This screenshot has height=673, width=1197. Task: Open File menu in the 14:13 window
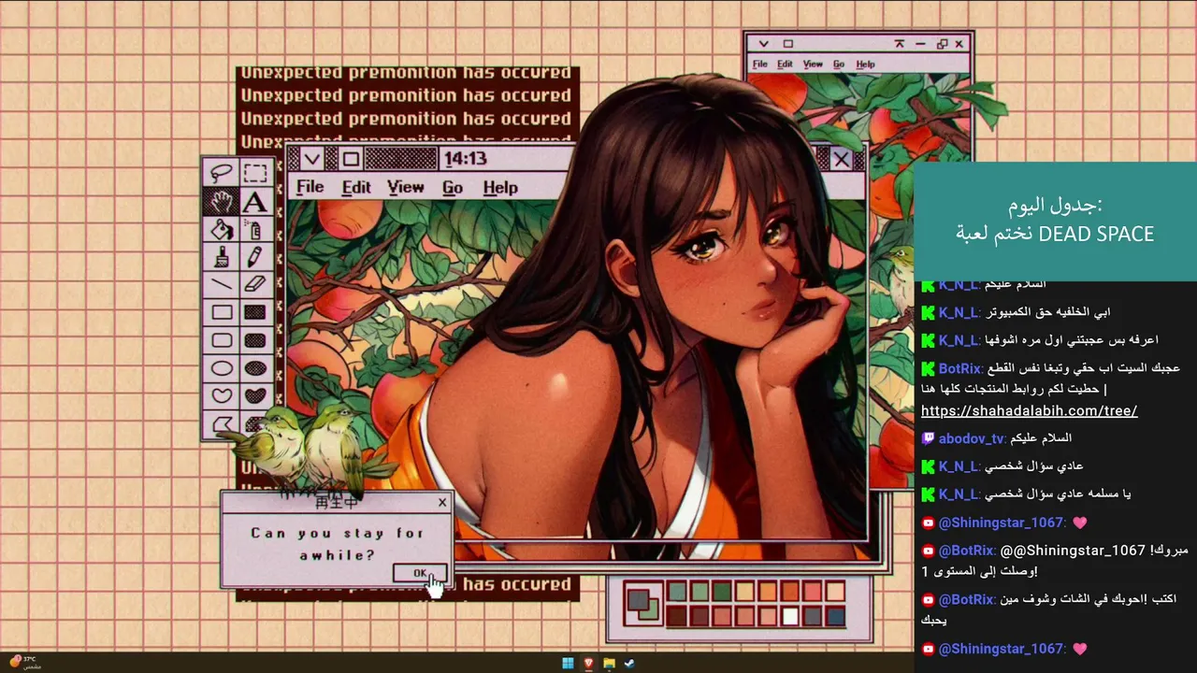click(x=310, y=188)
